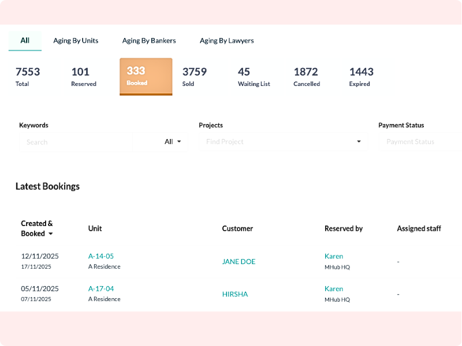Show Waiting List bookings

pyautogui.click(x=254, y=76)
